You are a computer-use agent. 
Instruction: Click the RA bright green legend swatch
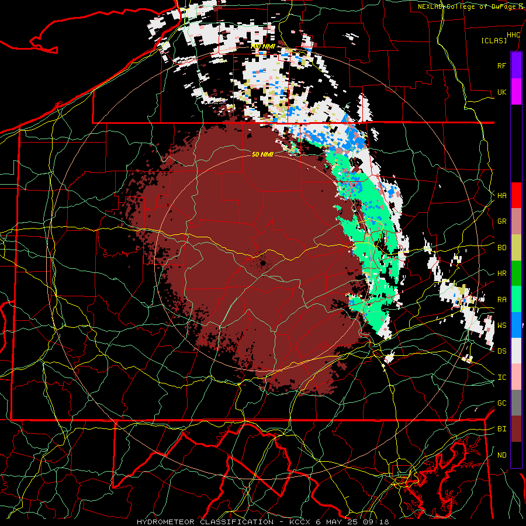(x=516, y=299)
